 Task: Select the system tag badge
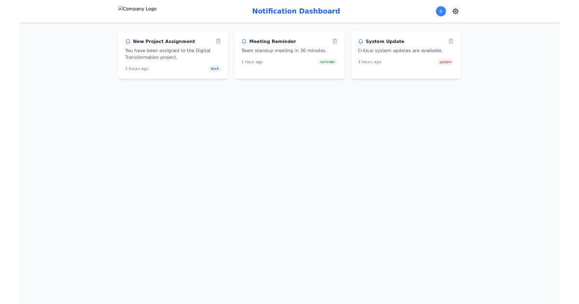coord(445,62)
